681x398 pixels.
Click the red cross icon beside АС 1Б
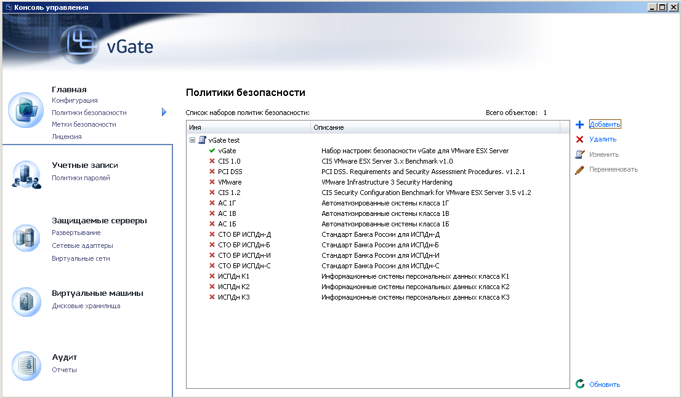(x=212, y=223)
